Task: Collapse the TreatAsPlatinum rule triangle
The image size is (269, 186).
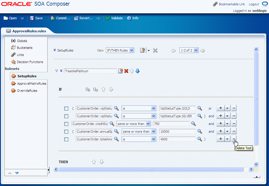Action: [x=56, y=71]
